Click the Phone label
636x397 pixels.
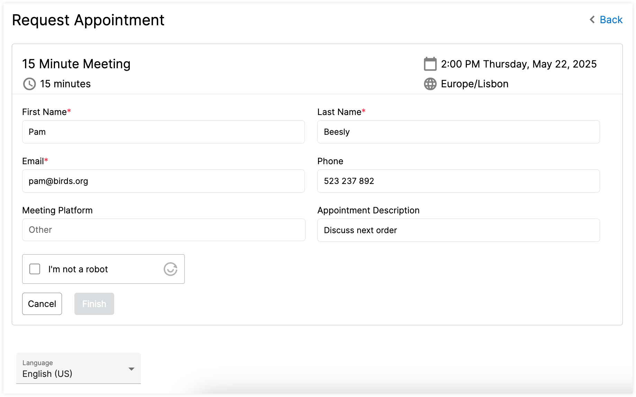[330, 161]
